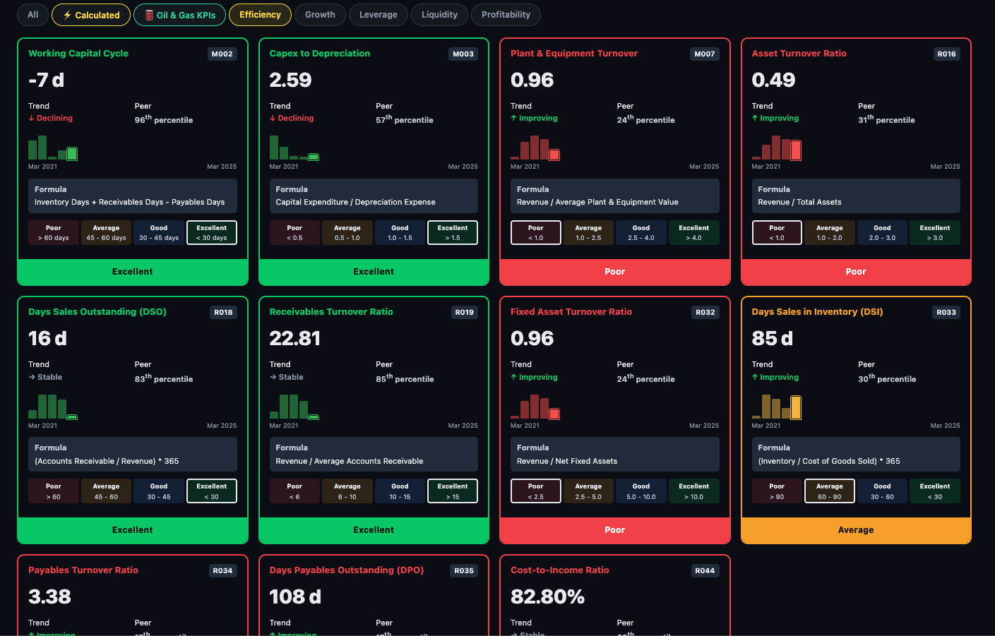Click the Plant & Equipment Turnover formula box
Image resolution: width=995 pixels, height=636 pixels.
[614, 196]
